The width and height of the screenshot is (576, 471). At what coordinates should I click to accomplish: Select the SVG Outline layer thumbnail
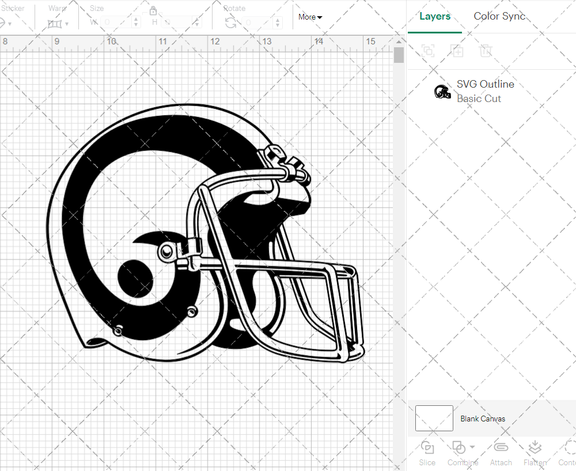[442, 92]
